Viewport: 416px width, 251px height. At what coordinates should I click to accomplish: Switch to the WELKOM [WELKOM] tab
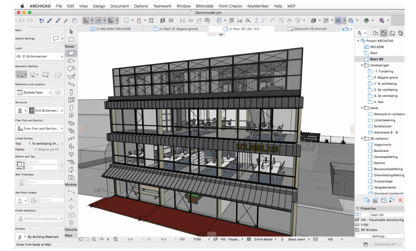111,29
